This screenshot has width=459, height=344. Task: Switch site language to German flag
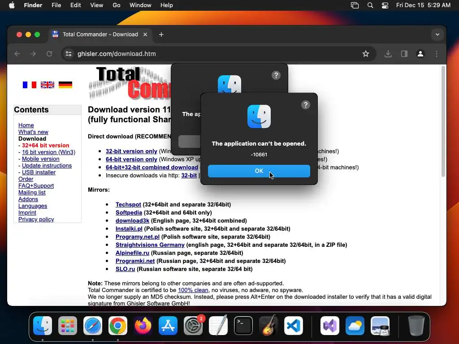(65, 85)
